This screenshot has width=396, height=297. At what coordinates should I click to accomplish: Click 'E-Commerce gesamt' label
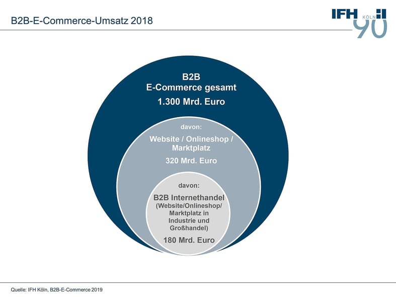(x=191, y=88)
